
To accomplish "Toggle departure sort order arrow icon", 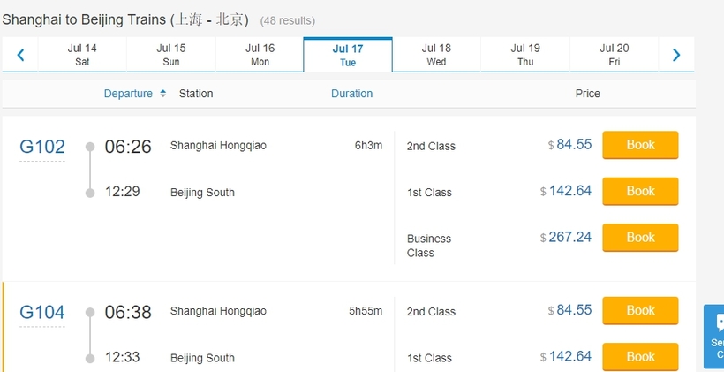I will [x=162, y=94].
